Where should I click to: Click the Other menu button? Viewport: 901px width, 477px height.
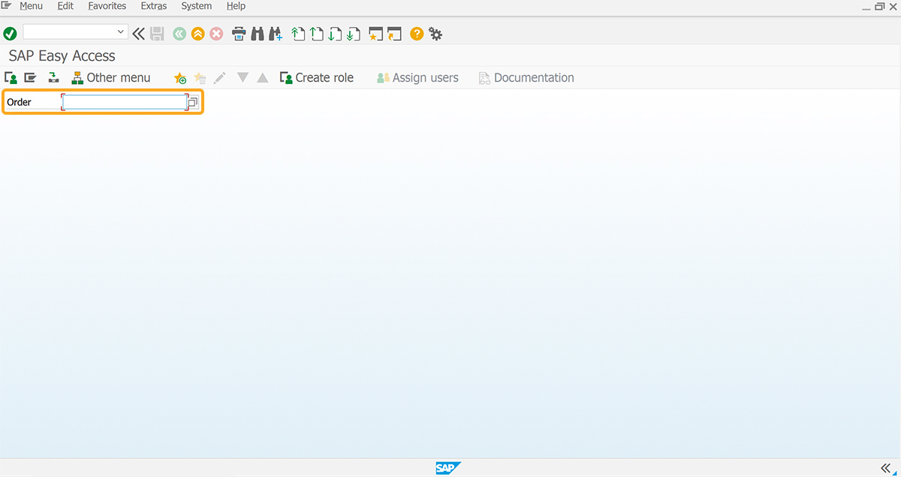pyautogui.click(x=111, y=77)
